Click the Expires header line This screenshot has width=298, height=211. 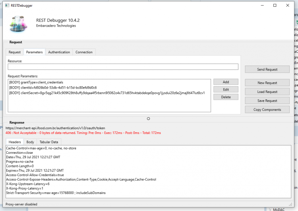pyautogui.click(x=35, y=170)
